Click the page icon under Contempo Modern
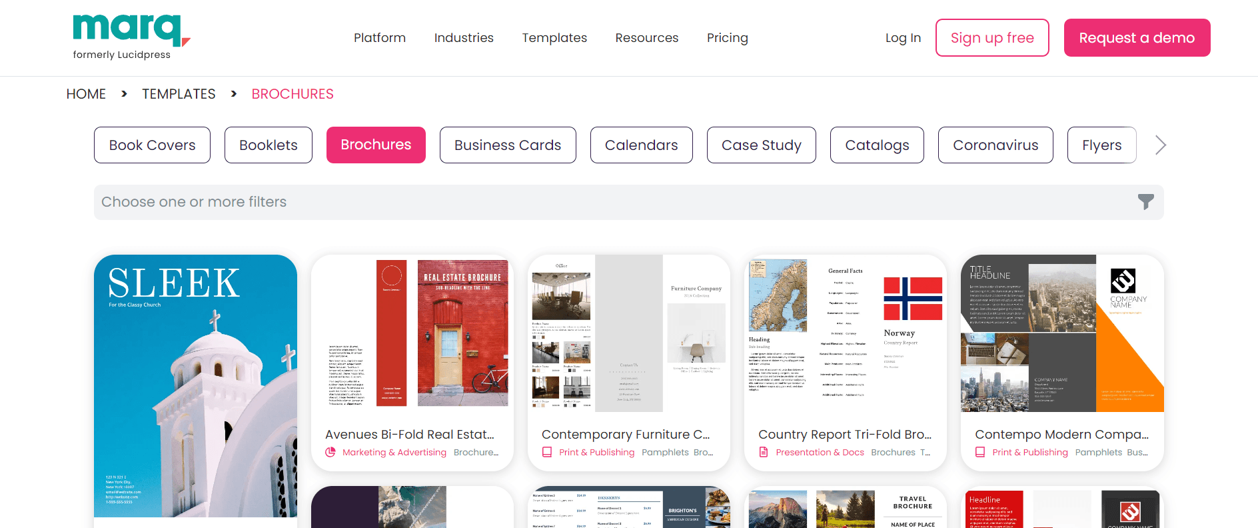Image resolution: width=1258 pixels, height=528 pixels. (x=980, y=452)
